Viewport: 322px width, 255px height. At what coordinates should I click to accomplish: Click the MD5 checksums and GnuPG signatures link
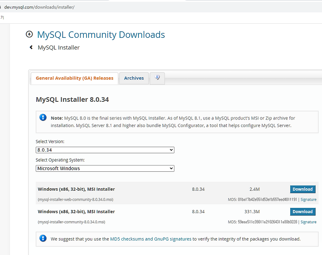[x=150, y=239]
